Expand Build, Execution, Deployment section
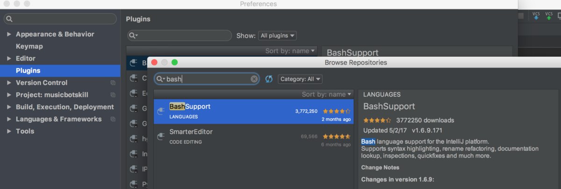561x189 pixels. (x=9, y=107)
